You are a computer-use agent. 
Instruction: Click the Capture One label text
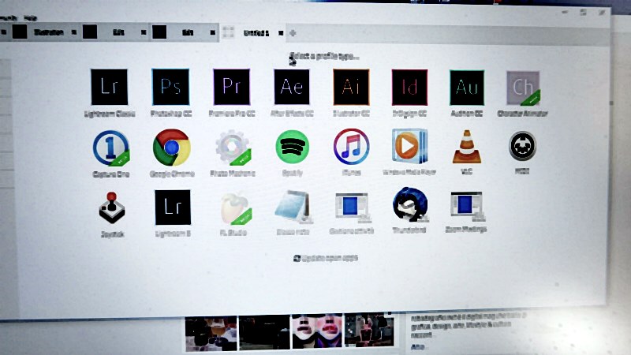click(110, 174)
